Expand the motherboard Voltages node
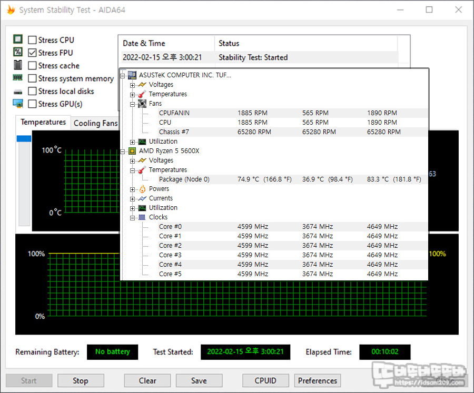474x393 pixels. (x=132, y=85)
